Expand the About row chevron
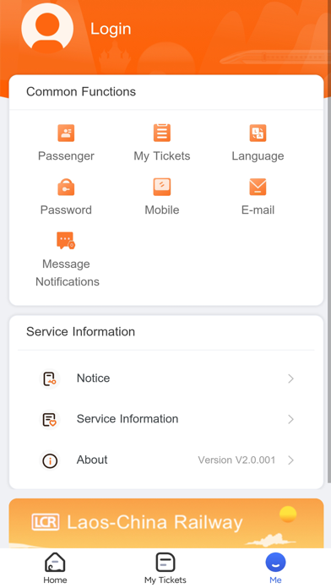This screenshot has width=331, height=588. (290, 460)
